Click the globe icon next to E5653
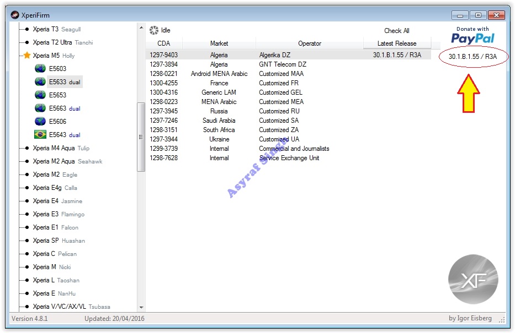 pos(40,95)
